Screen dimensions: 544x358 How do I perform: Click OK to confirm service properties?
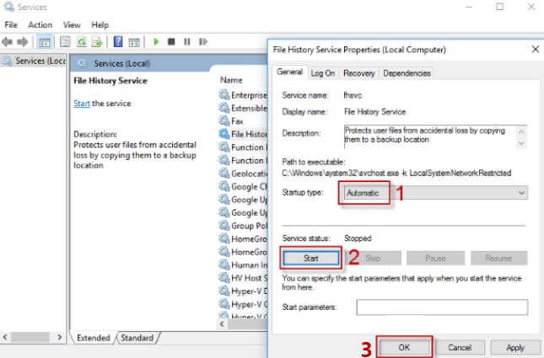pyautogui.click(x=404, y=347)
